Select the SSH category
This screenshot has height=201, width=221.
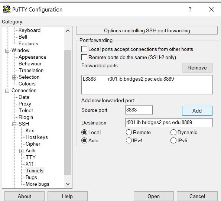[24, 124]
